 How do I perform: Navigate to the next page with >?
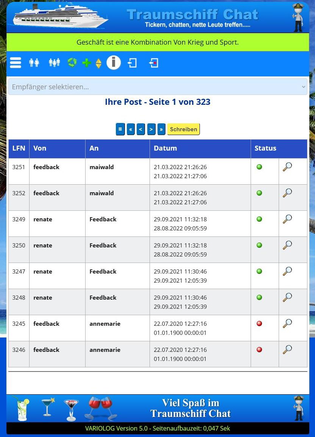click(151, 129)
